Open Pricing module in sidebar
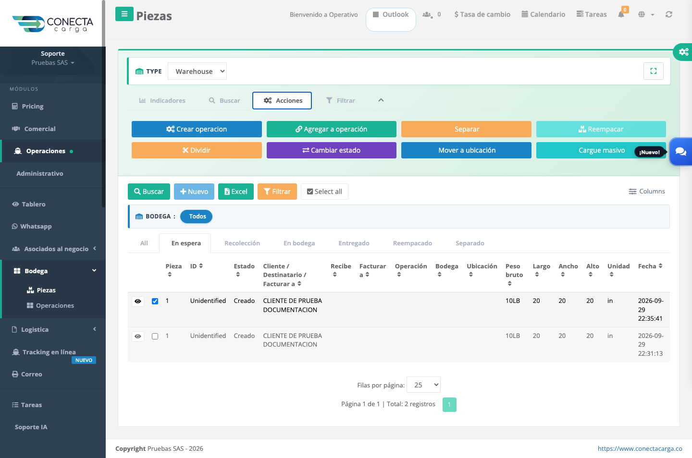This screenshot has height=458, width=692. pyautogui.click(x=28, y=106)
